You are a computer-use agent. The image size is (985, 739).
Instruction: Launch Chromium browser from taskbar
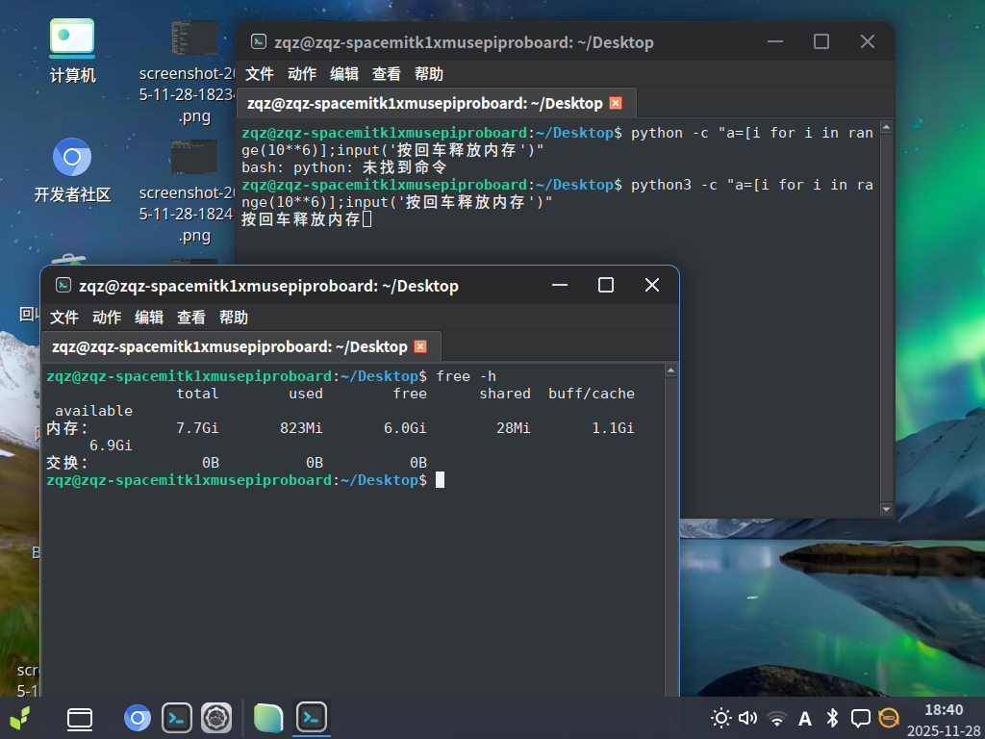point(138,718)
